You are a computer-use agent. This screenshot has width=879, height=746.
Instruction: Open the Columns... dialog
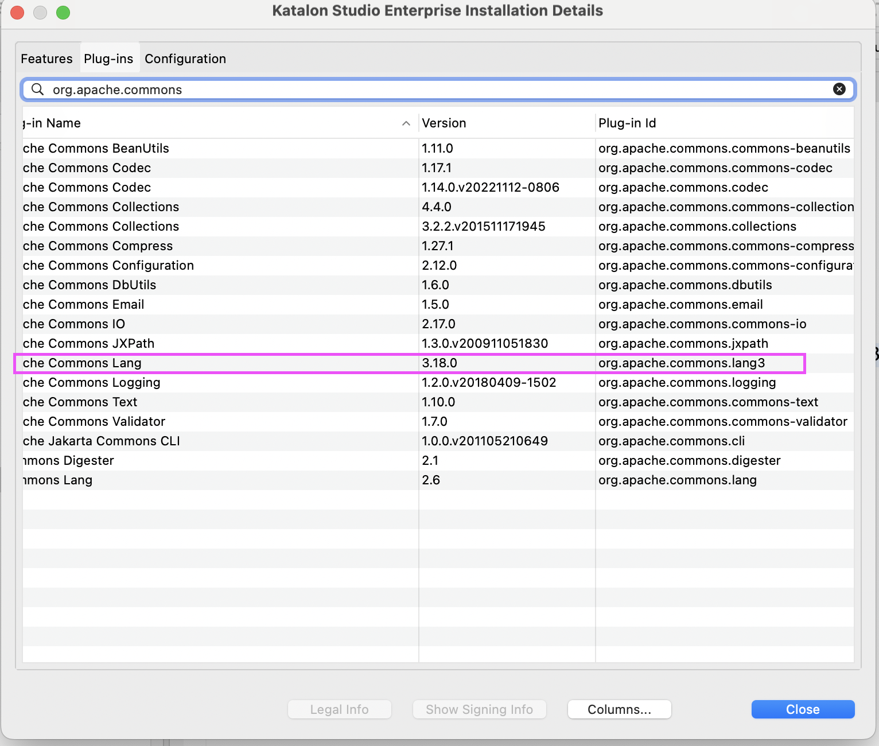click(619, 709)
